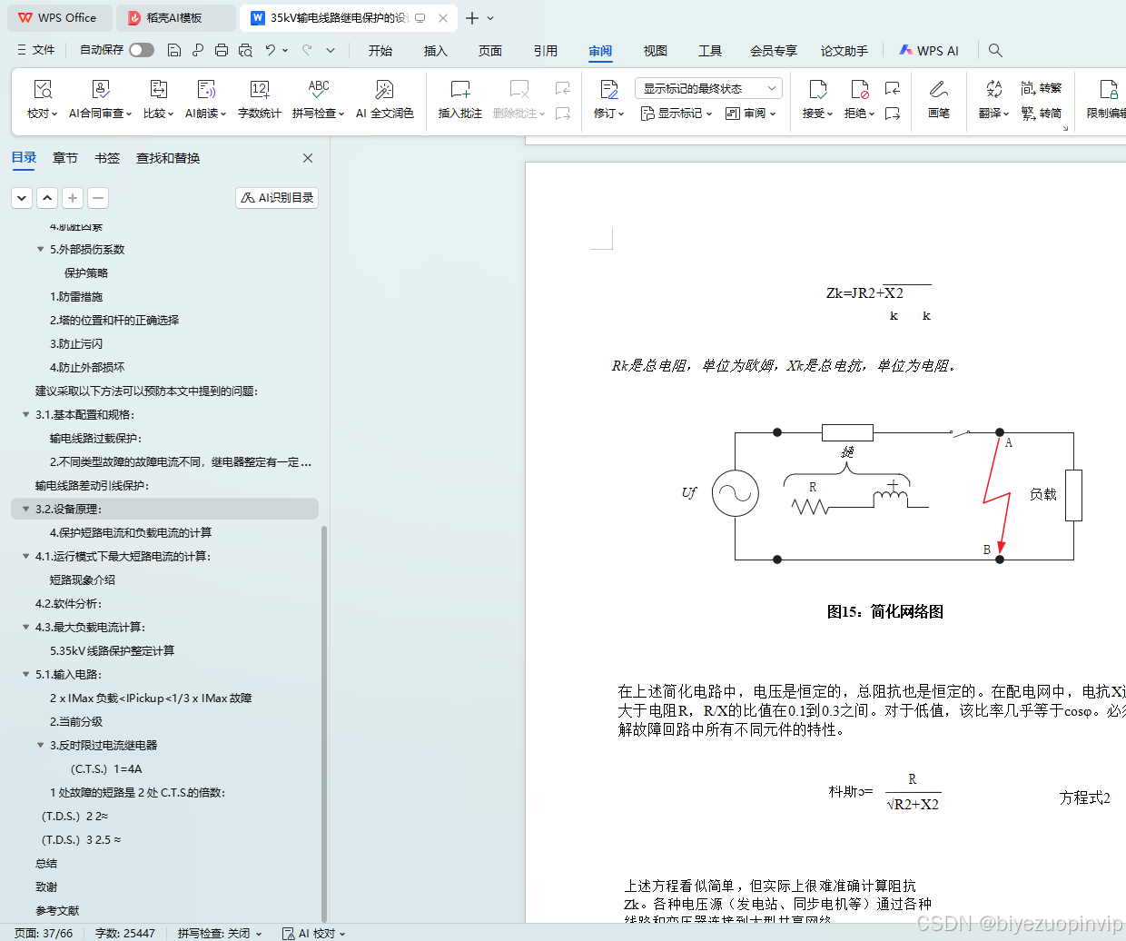Start AI朗读 read aloud
Viewport: 1126px width, 941px height.
tap(206, 100)
